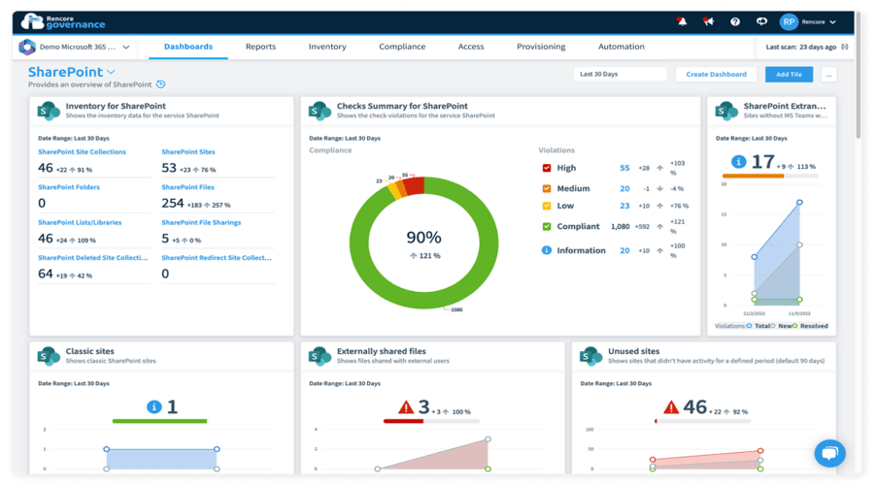874x485 pixels.
Task: Click info icon beside Classic sites count
Action: pyautogui.click(x=153, y=407)
